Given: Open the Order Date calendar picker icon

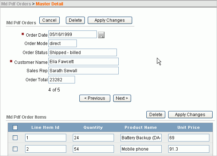Looking at the screenshot, I should coord(101,35).
